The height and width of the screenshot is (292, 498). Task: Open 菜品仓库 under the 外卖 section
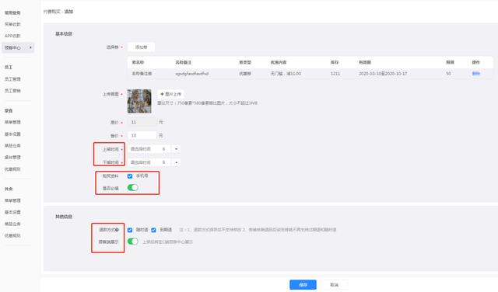point(12,224)
